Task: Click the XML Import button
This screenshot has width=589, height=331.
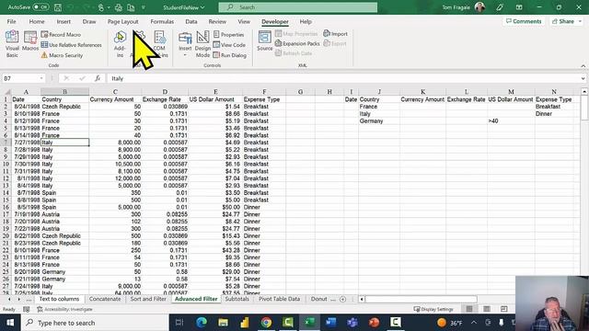Action: (335, 34)
